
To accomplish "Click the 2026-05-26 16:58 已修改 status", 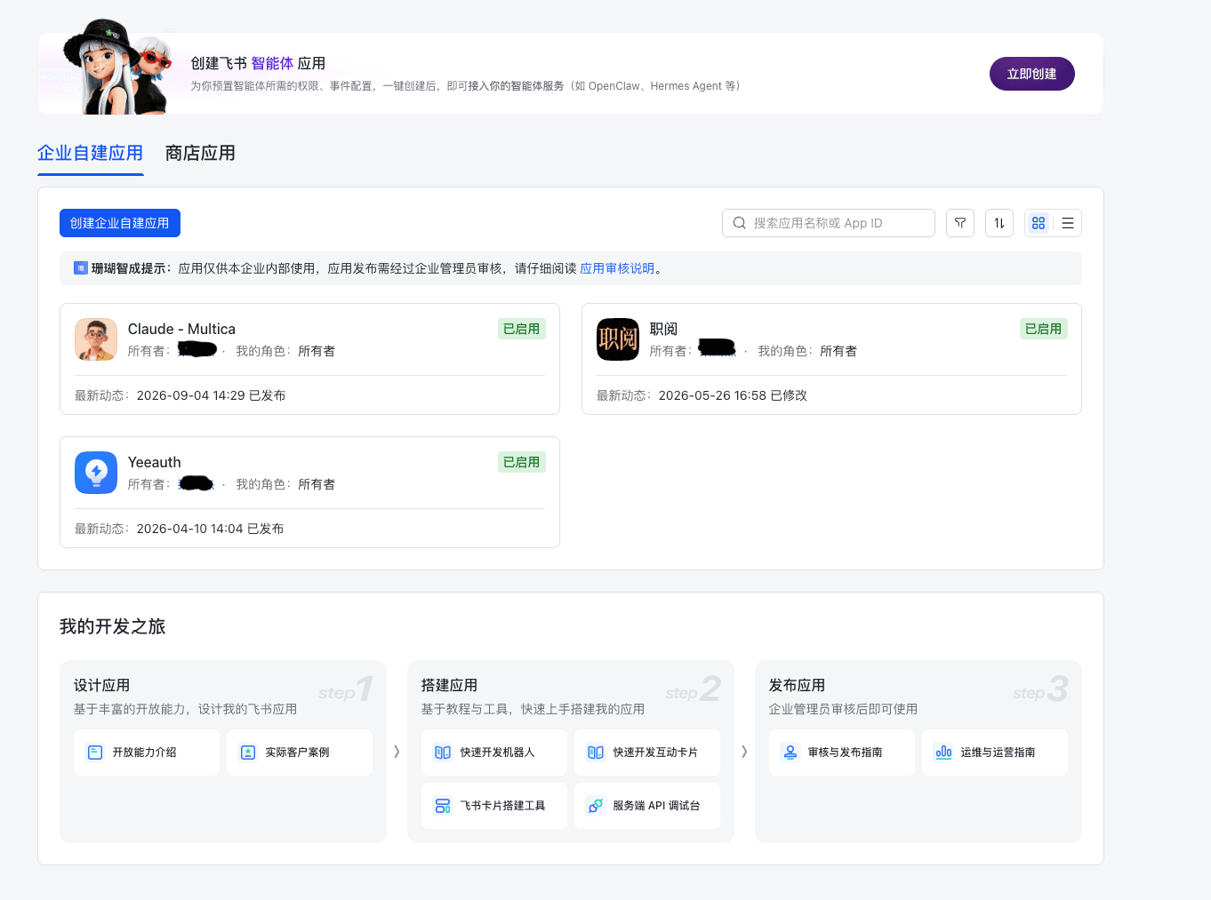I will click(733, 395).
